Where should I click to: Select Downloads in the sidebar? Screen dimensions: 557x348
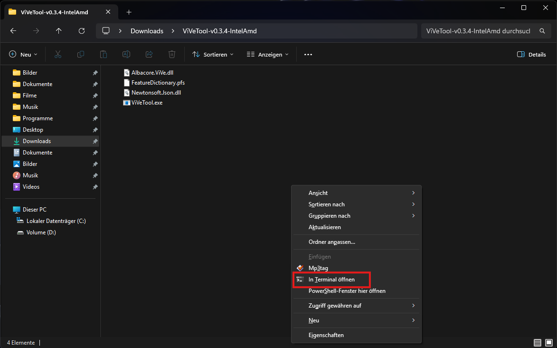click(50, 141)
